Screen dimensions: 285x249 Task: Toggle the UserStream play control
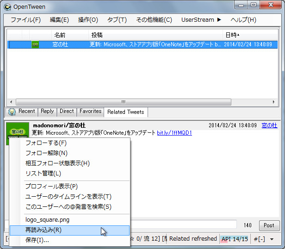point(201,19)
